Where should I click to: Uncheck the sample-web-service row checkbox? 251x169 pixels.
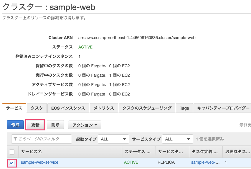(x=12, y=163)
